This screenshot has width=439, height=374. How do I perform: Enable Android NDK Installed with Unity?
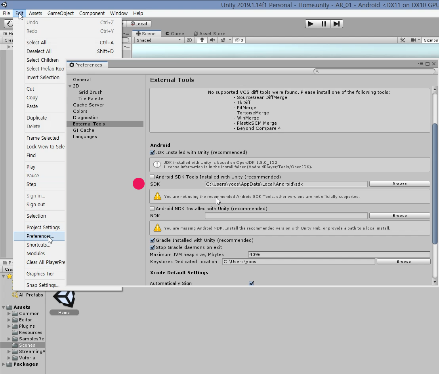click(x=152, y=209)
